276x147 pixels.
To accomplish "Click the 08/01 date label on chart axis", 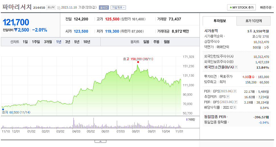I will tap(136, 131).
